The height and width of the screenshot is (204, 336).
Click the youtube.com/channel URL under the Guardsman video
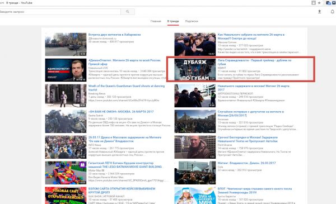124,100
